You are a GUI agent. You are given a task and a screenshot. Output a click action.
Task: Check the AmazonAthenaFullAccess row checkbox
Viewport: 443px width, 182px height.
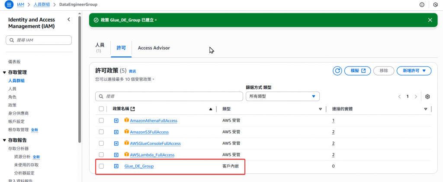[x=101, y=121]
